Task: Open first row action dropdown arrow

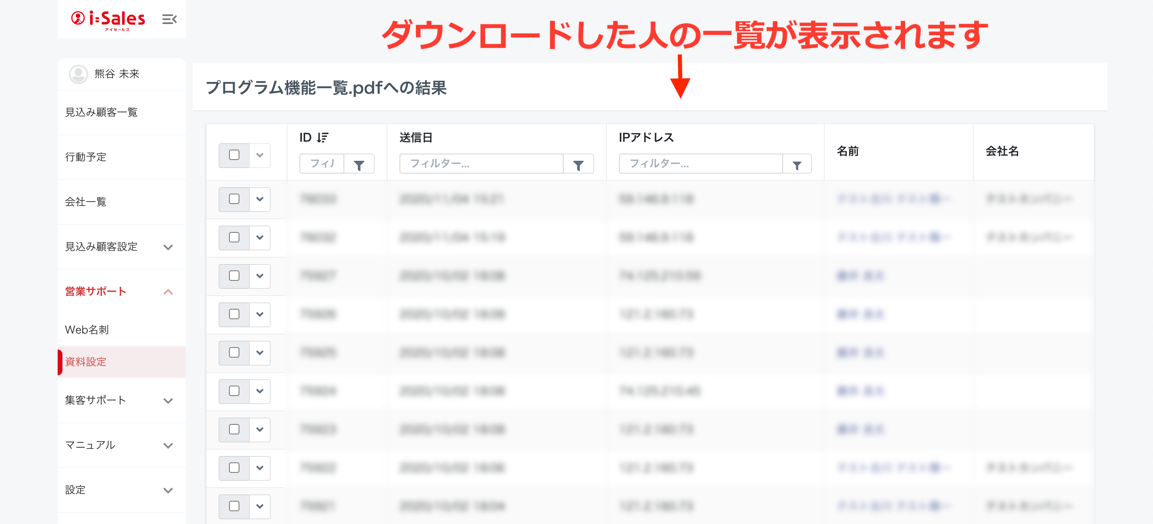Action: (x=259, y=199)
